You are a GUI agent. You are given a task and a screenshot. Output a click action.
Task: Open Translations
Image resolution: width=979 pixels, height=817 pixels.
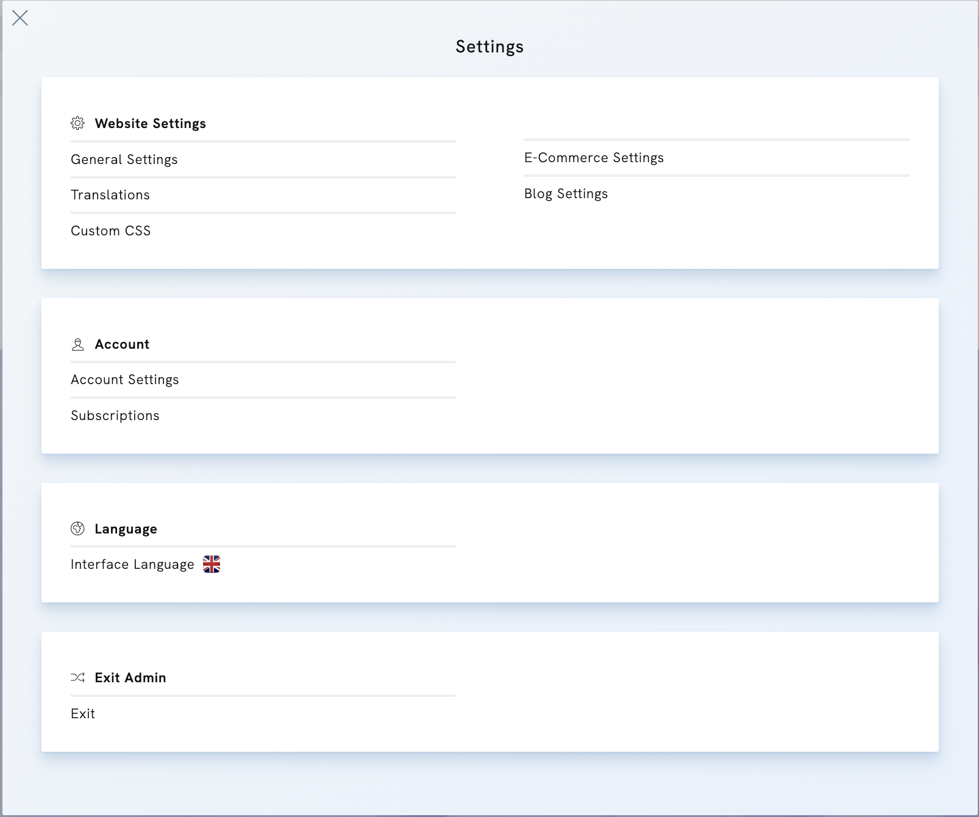110,194
